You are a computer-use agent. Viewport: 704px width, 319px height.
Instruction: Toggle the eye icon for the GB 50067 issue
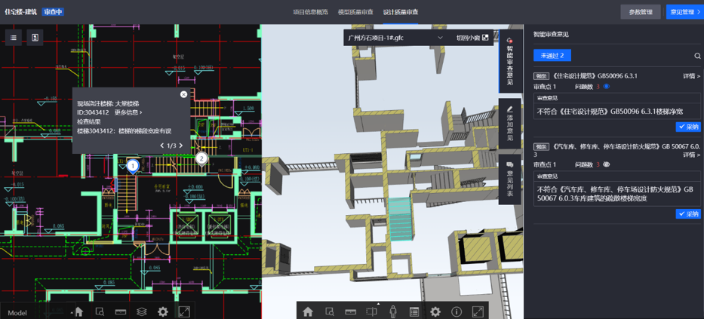tap(606, 164)
